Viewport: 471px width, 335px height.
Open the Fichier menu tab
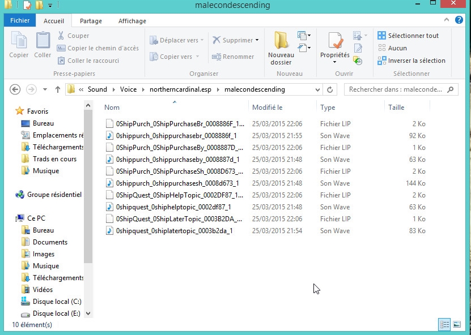(x=20, y=21)
